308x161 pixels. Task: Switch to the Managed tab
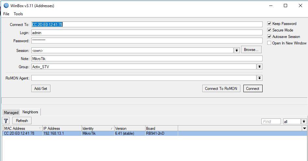[11, 113]
